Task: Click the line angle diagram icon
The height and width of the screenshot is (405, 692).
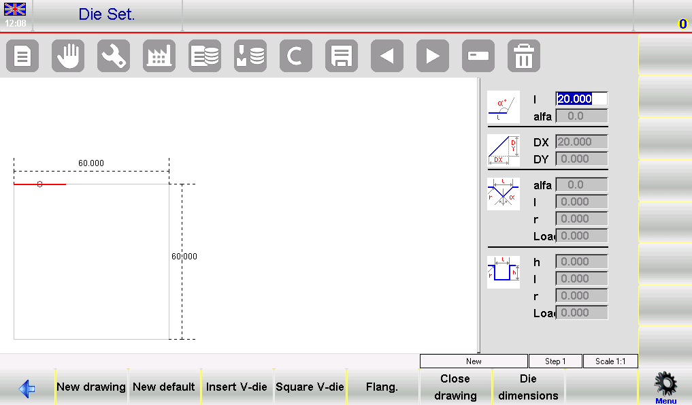Action: coord(503,107)
